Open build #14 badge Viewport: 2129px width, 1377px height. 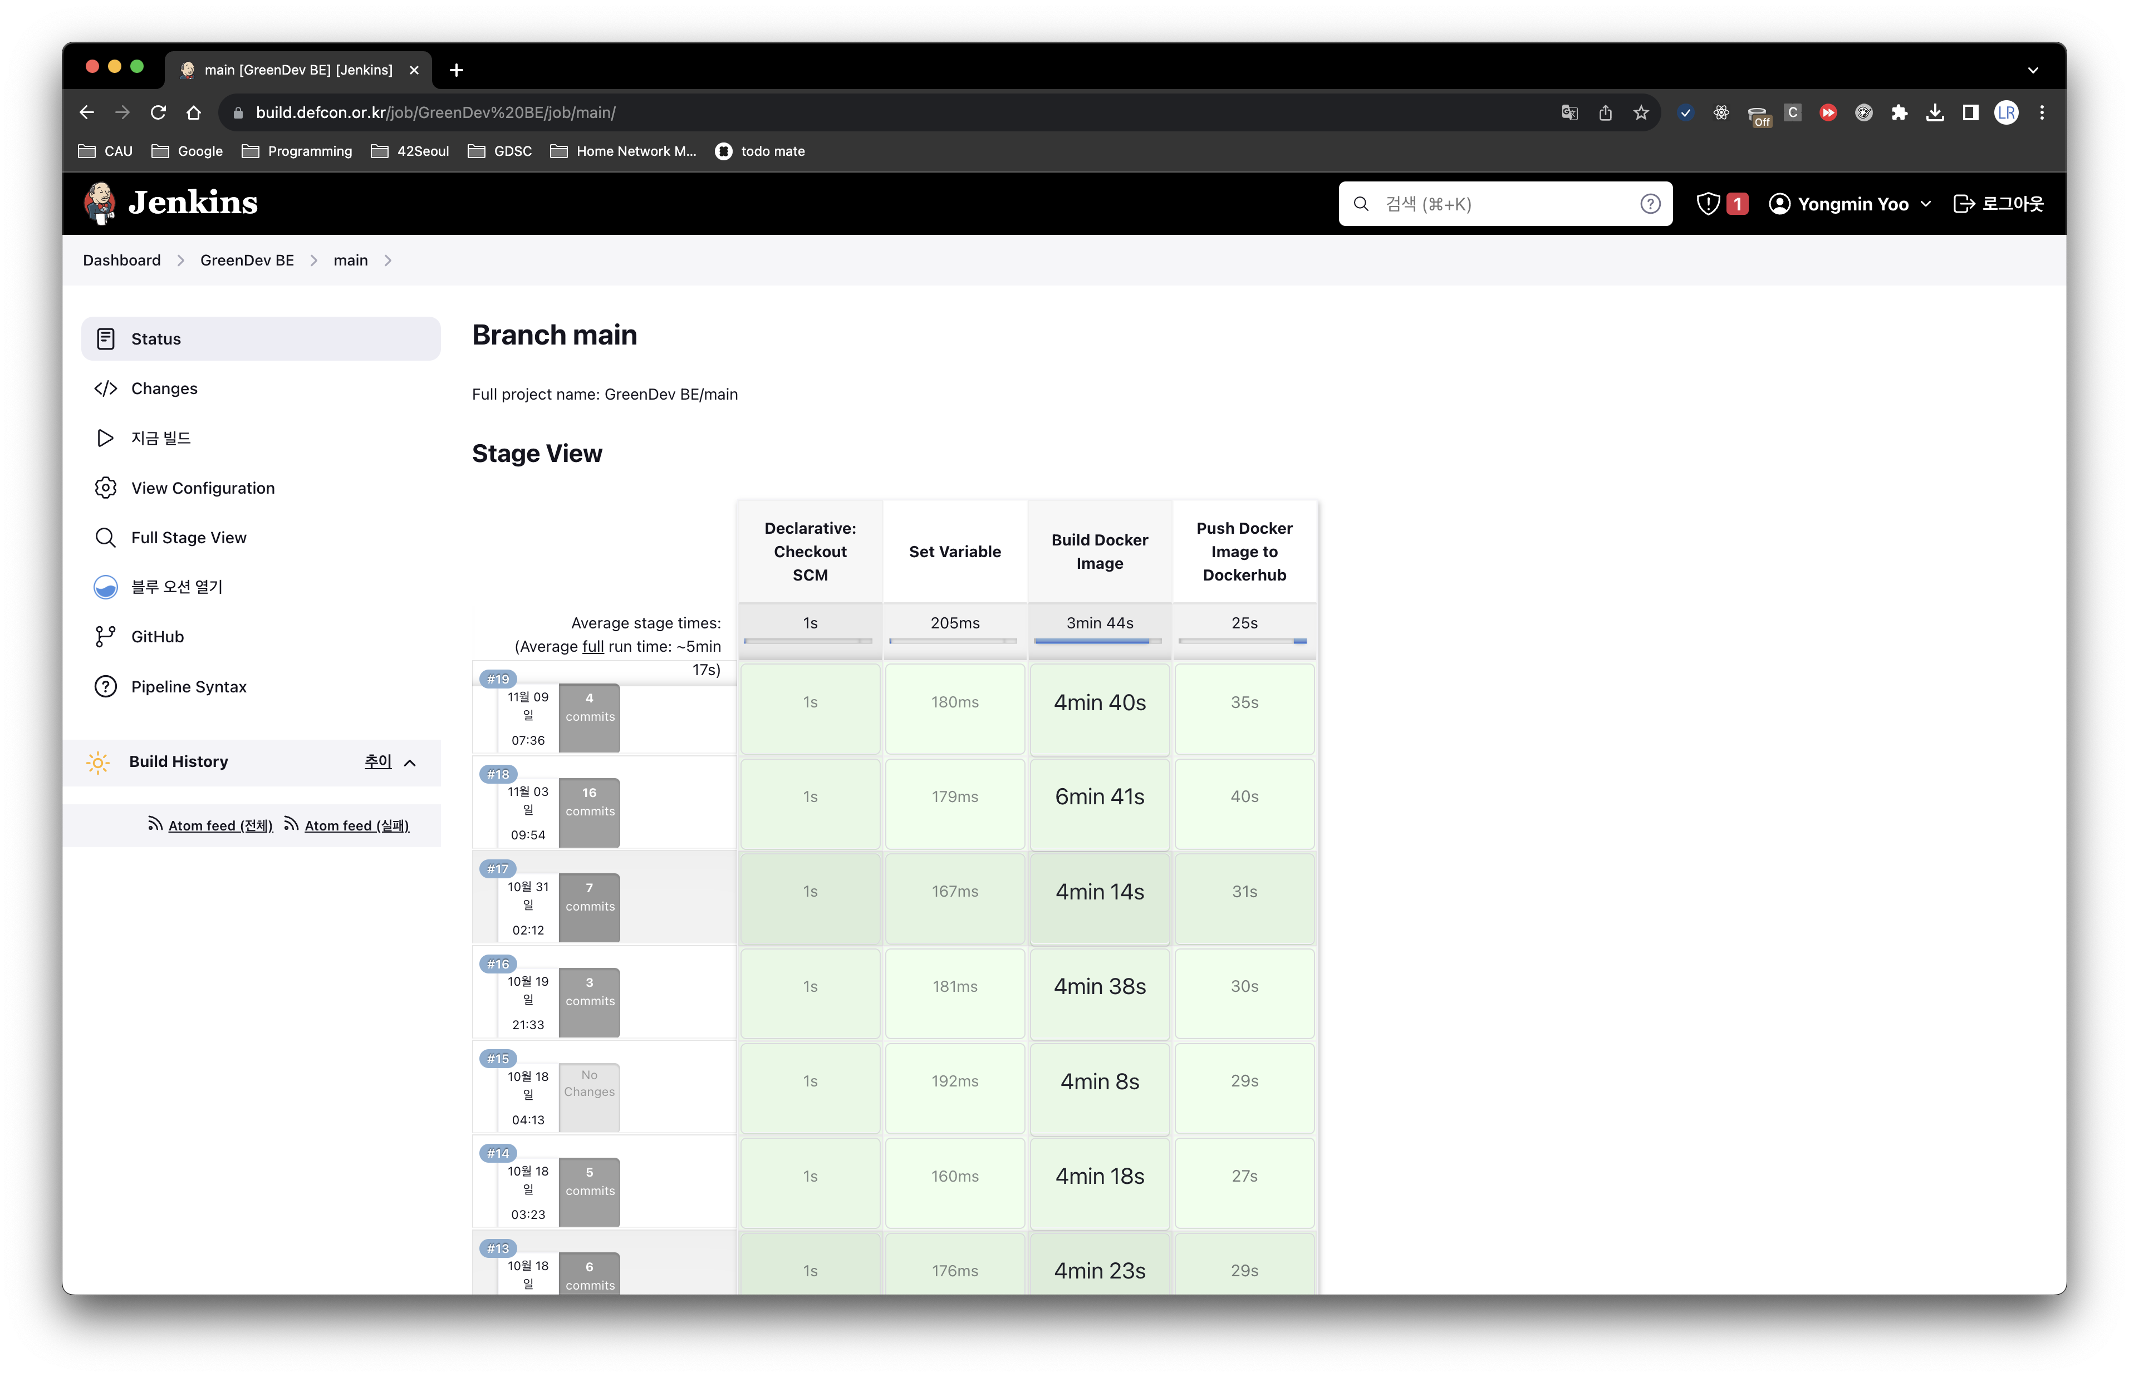pos(498,1153)
